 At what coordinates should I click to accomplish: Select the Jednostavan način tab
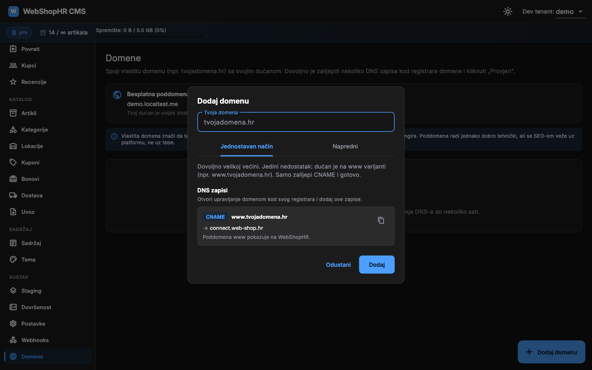coord(247,146)
